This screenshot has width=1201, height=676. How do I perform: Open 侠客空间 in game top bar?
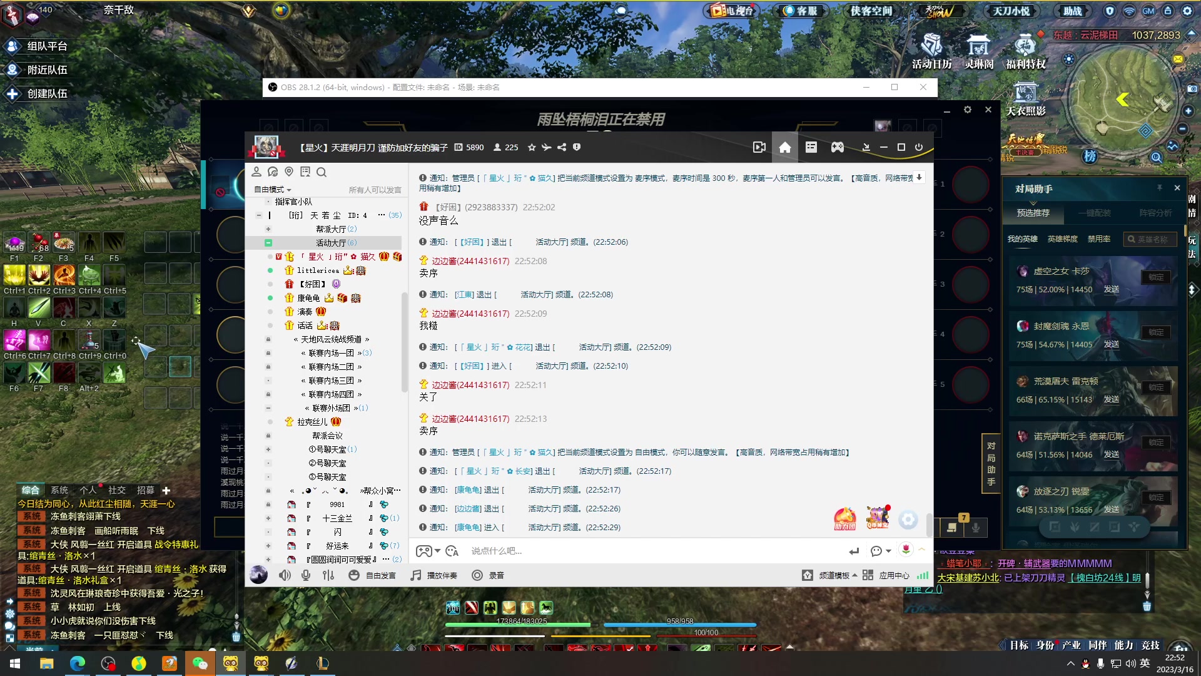(x=871, y=11)
